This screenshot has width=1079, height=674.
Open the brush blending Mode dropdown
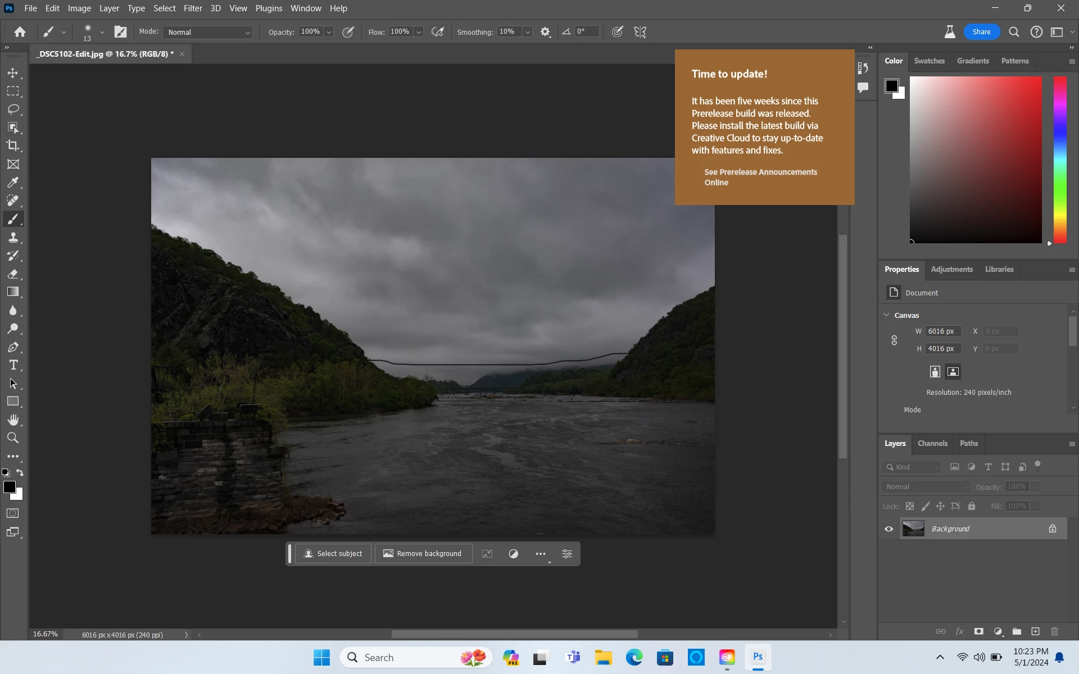click(x=208, y=32)
